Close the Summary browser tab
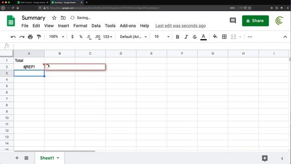Viewport: 291px width, 164px height. (81, 3)
